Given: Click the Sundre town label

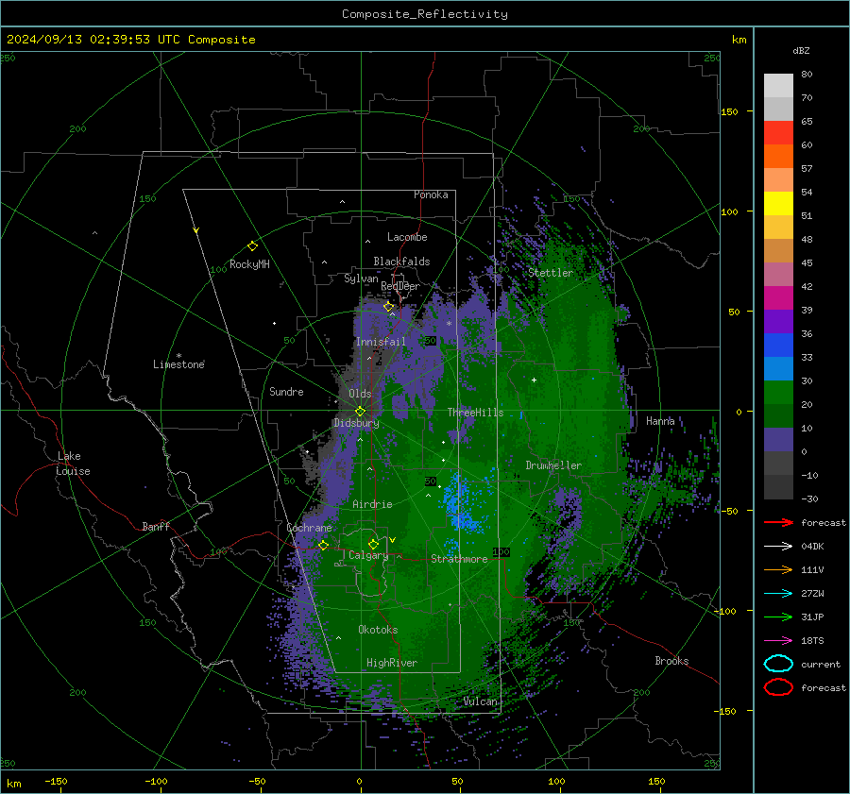Looking at the screenshot, I should [x=286, y=391].
